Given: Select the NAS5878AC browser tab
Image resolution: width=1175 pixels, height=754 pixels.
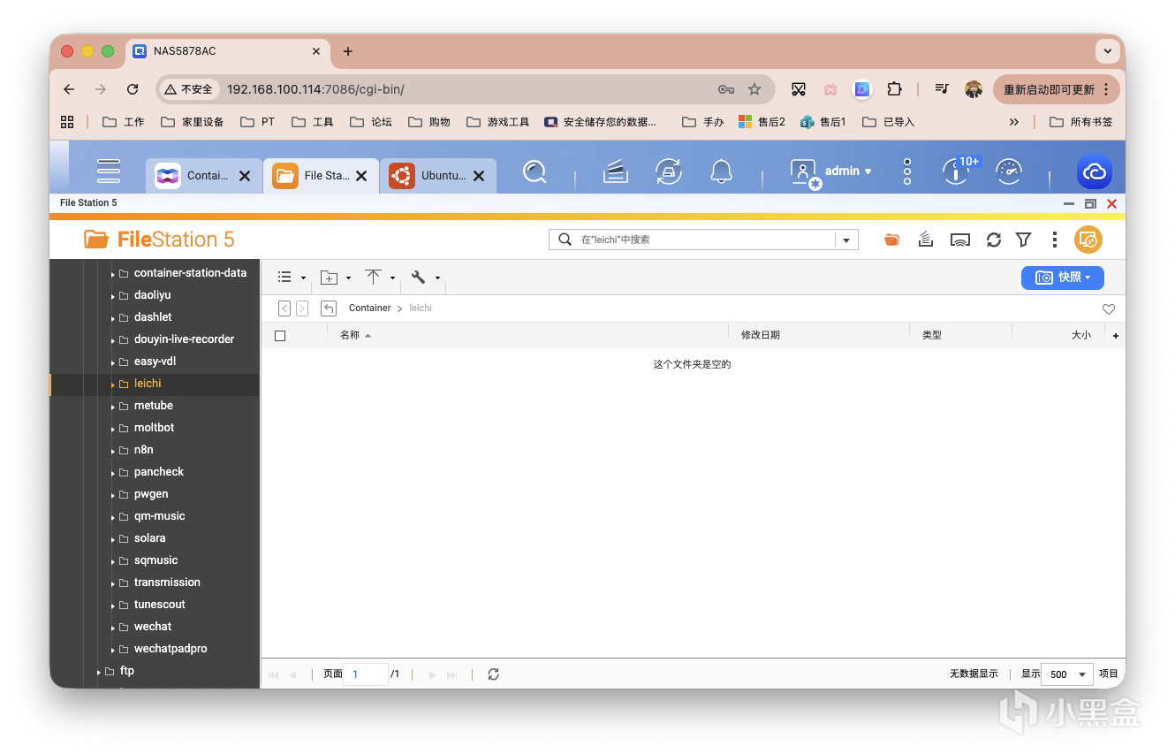Looking at the screenshot, I should (x=227, y=51).
